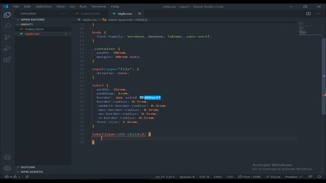Click label span:nth-child(2) breadcrumb

pos(128,20)
